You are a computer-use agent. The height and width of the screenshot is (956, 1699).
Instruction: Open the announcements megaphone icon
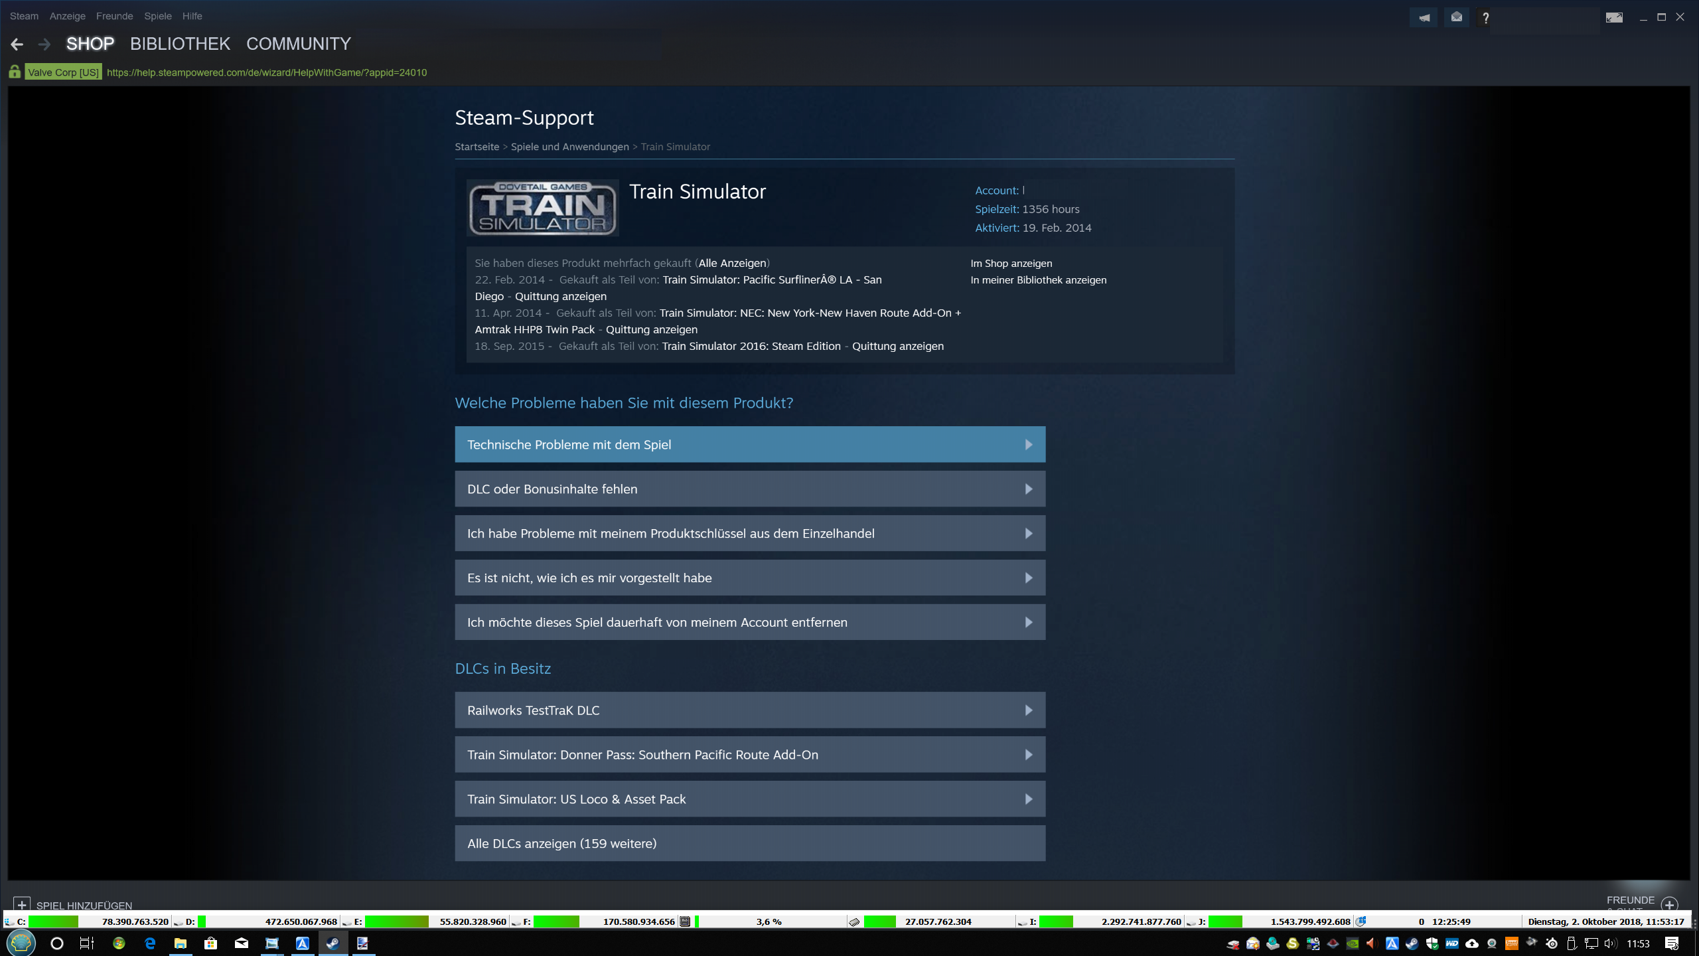pyautogui.click(x=1424, y=17)
